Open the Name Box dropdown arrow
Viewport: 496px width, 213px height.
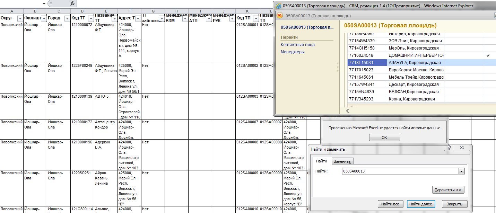[44, 3]
